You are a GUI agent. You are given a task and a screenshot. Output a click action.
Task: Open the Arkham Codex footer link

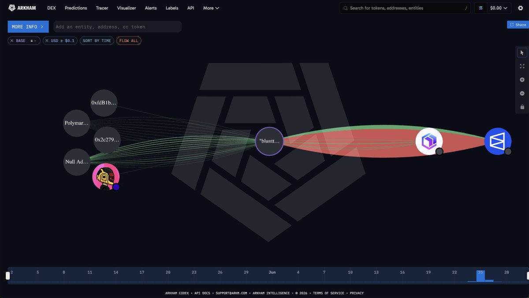click(178, 293)
